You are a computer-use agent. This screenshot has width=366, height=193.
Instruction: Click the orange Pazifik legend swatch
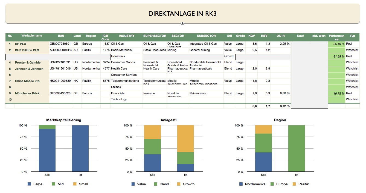pyautogui.click(x=294, y=184)
